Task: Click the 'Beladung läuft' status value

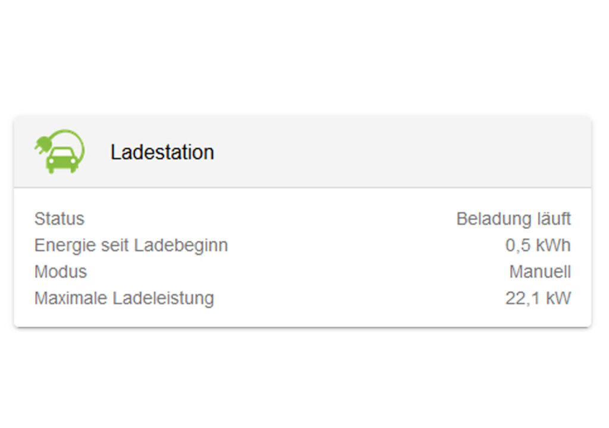Action: click(513, 219)
